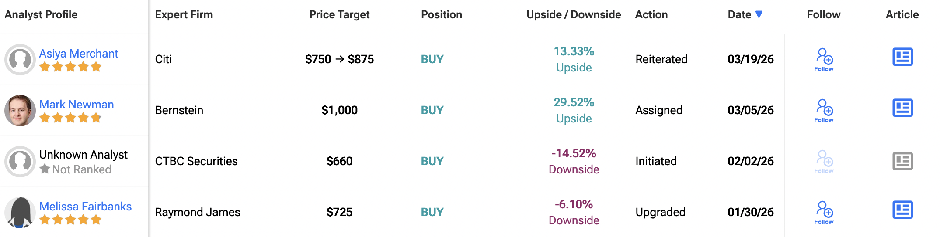The height and width of the screenshot is (237, 940).
Task: Follow analyst Asiya Merchant
Action: [824, 60]
